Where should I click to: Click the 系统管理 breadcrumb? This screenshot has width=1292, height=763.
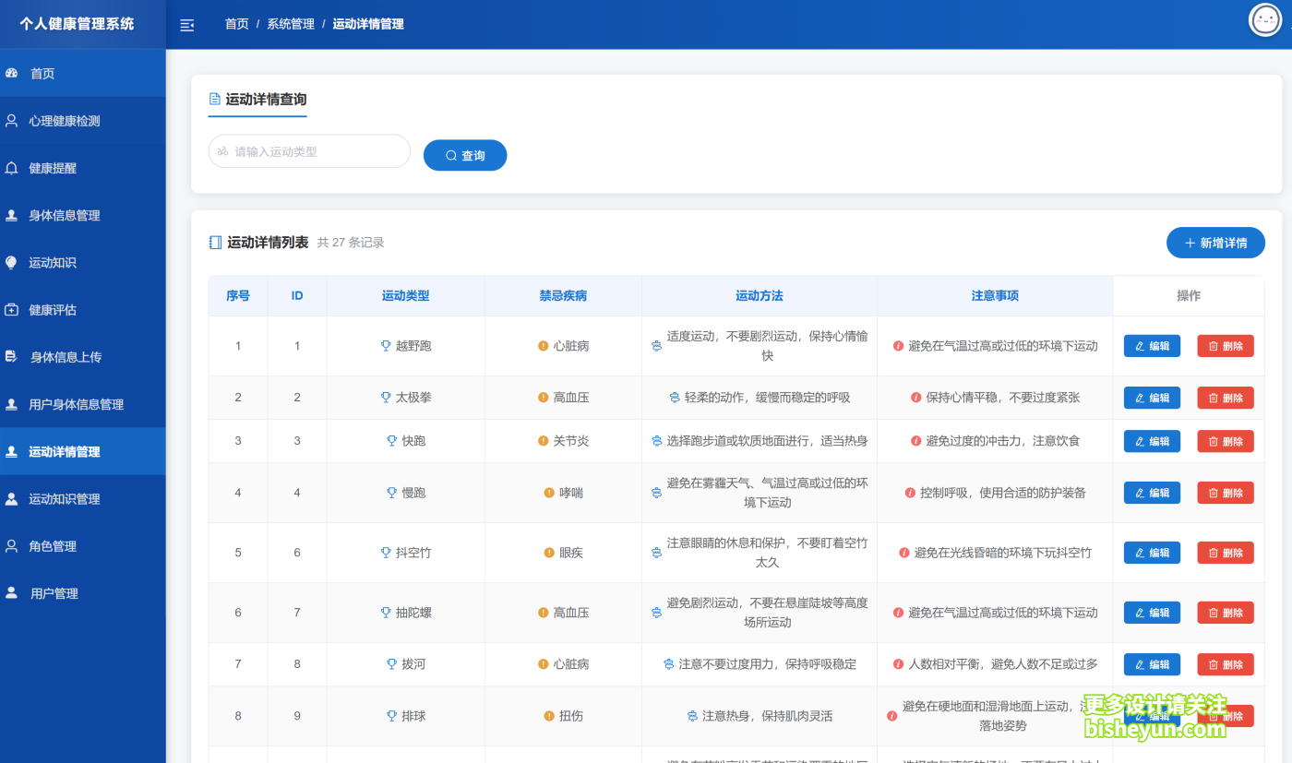291,24
